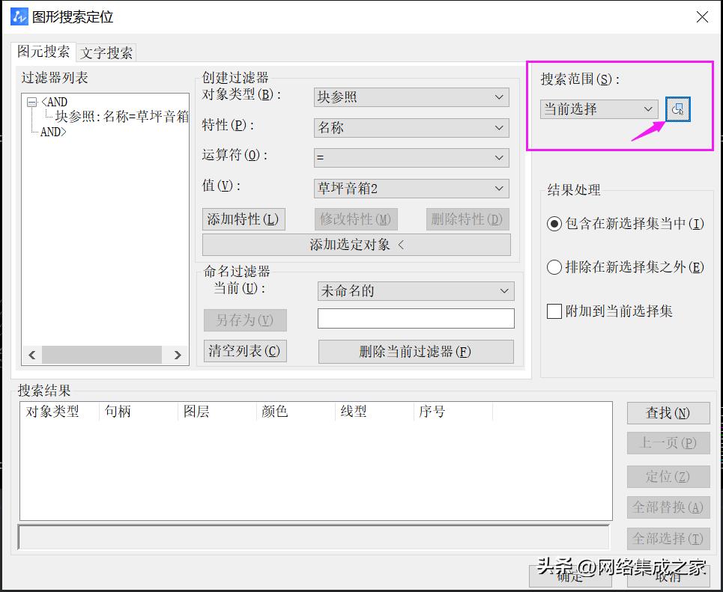Click the select objects icon beside 搜索范围
The width and height of the screenshot is (723, 592).
click(677, 109)
